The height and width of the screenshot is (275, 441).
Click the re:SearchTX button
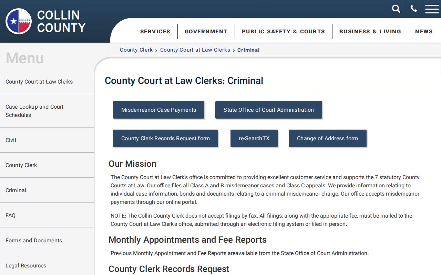tap(254, 139)
